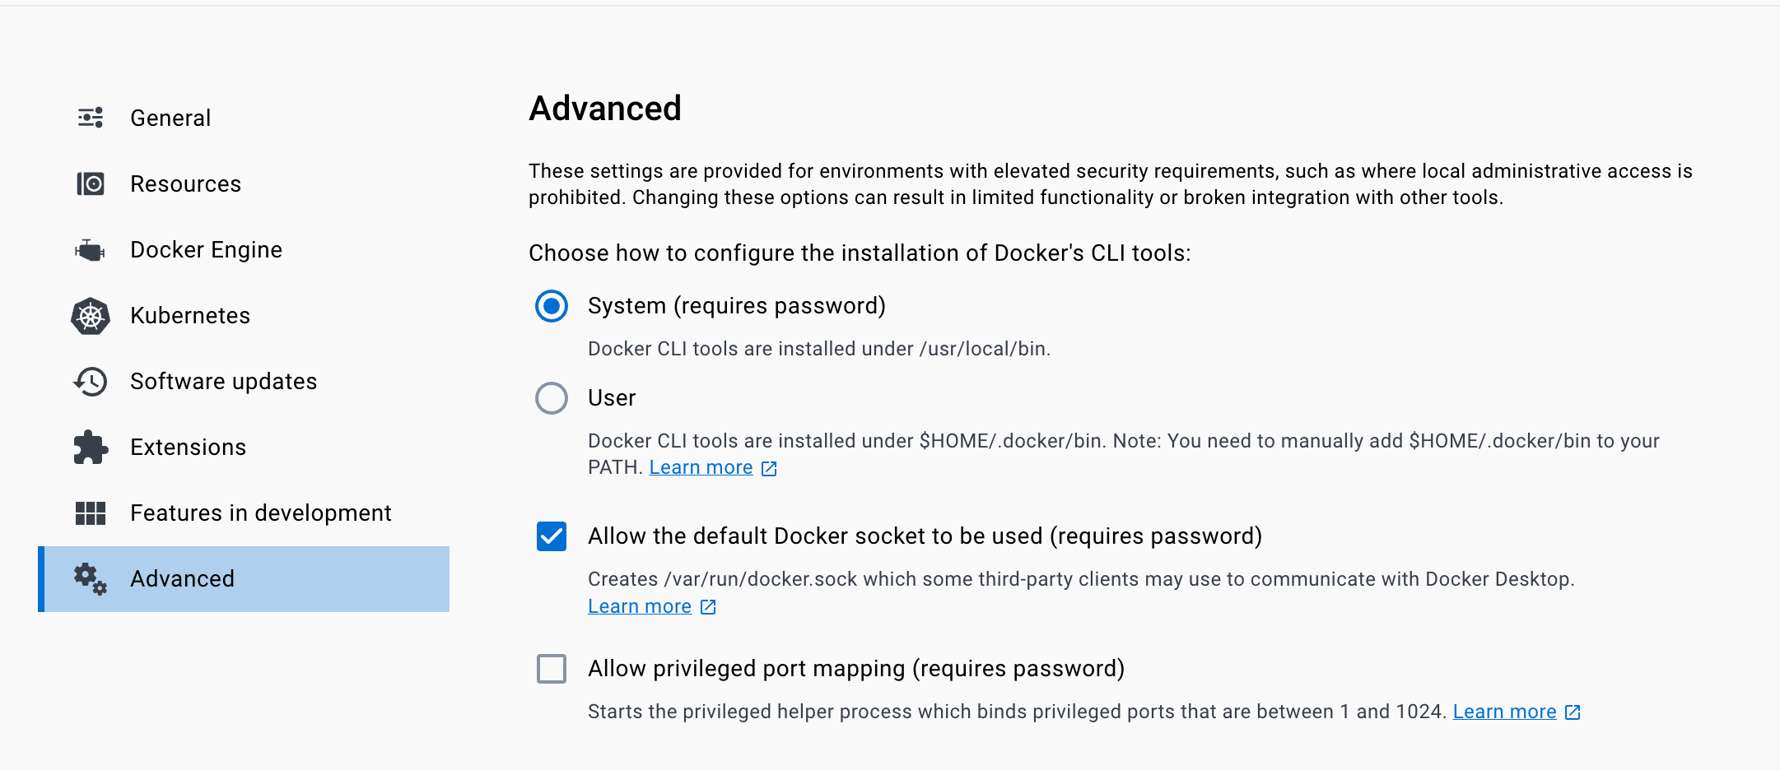Screen dimensions: 1780x770
Task: Uncheck Allow the default Docker socket
Action: point(551,536)
